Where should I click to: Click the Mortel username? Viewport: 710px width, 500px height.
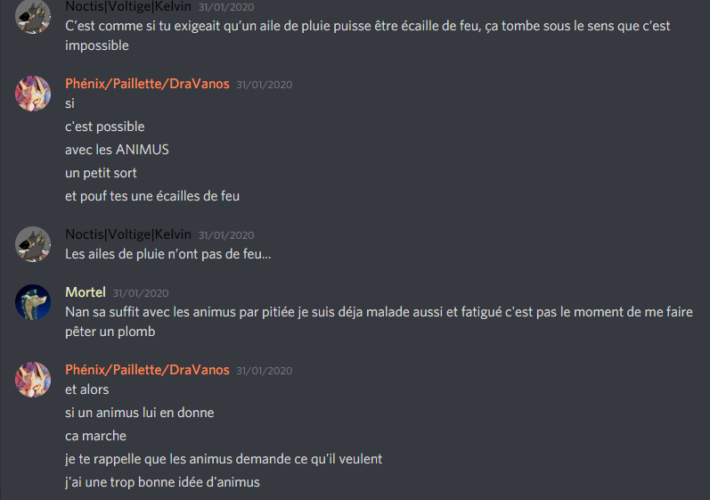[86, 292]
